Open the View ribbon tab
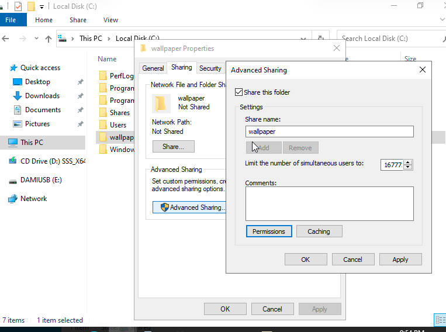 (110, 20)
